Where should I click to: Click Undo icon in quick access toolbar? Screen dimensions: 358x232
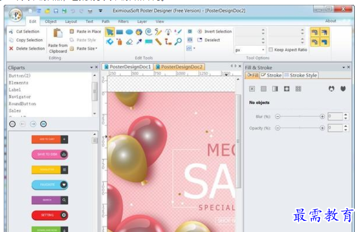pyautogui.click(x=73, y=11)
